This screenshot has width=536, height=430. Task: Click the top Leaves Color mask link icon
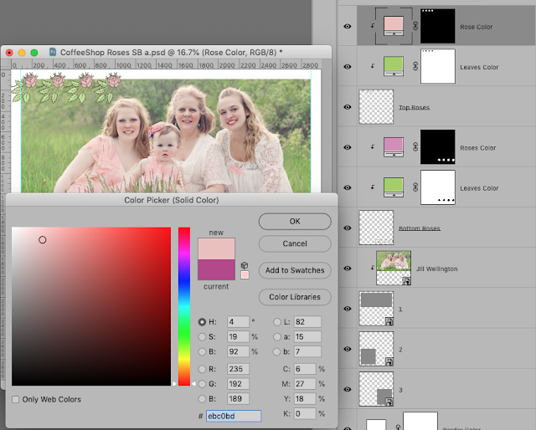click(x=415, y=66)
